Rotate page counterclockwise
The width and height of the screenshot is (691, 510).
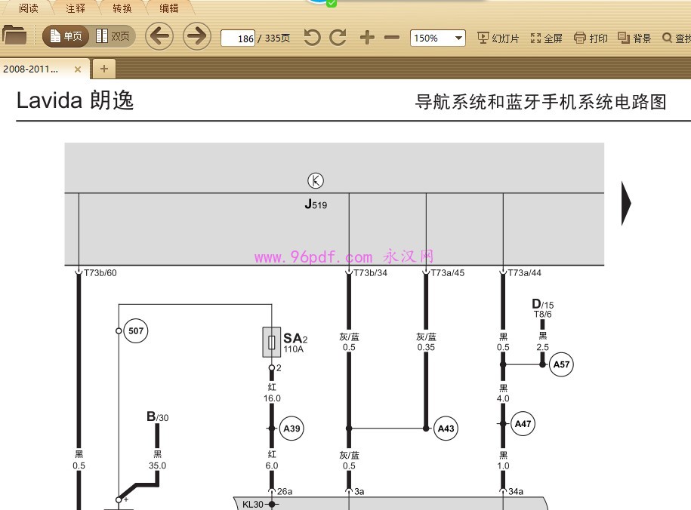[312, 38]
